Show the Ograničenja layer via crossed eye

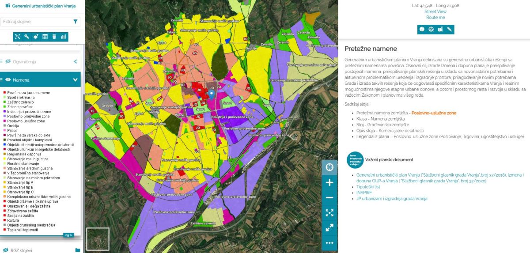tap(8, 62)
